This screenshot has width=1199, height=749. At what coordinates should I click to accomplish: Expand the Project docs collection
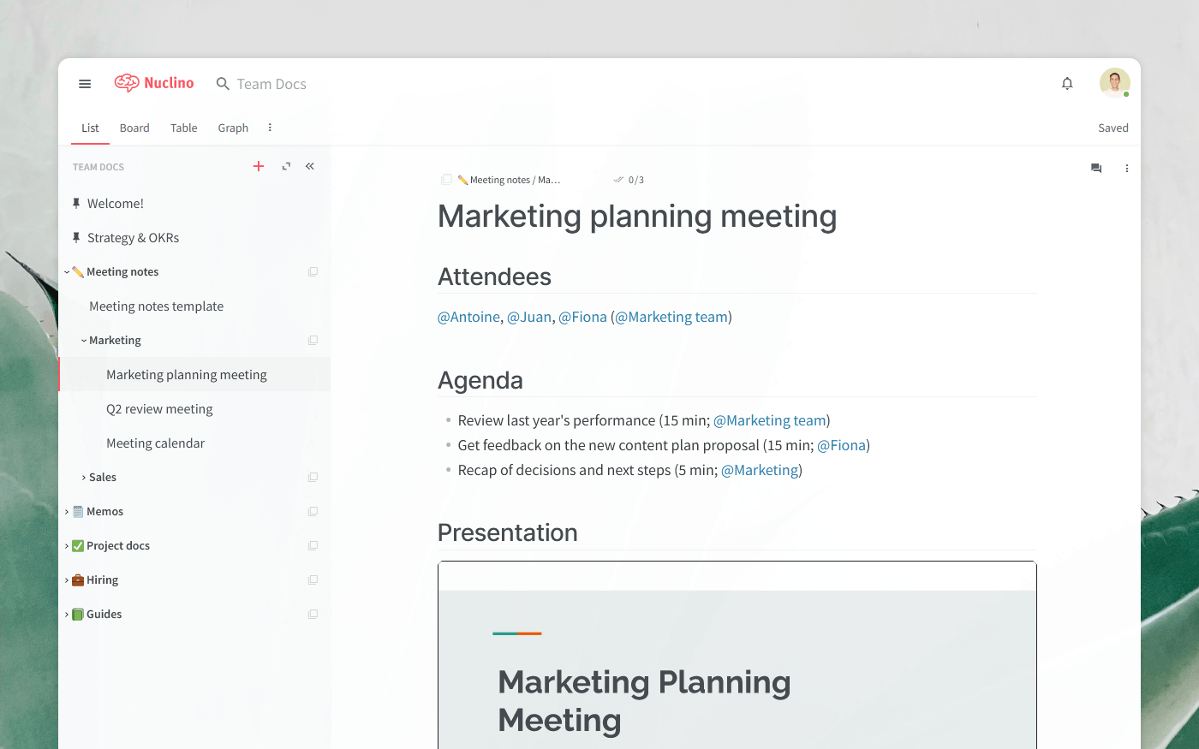point(67,546)
